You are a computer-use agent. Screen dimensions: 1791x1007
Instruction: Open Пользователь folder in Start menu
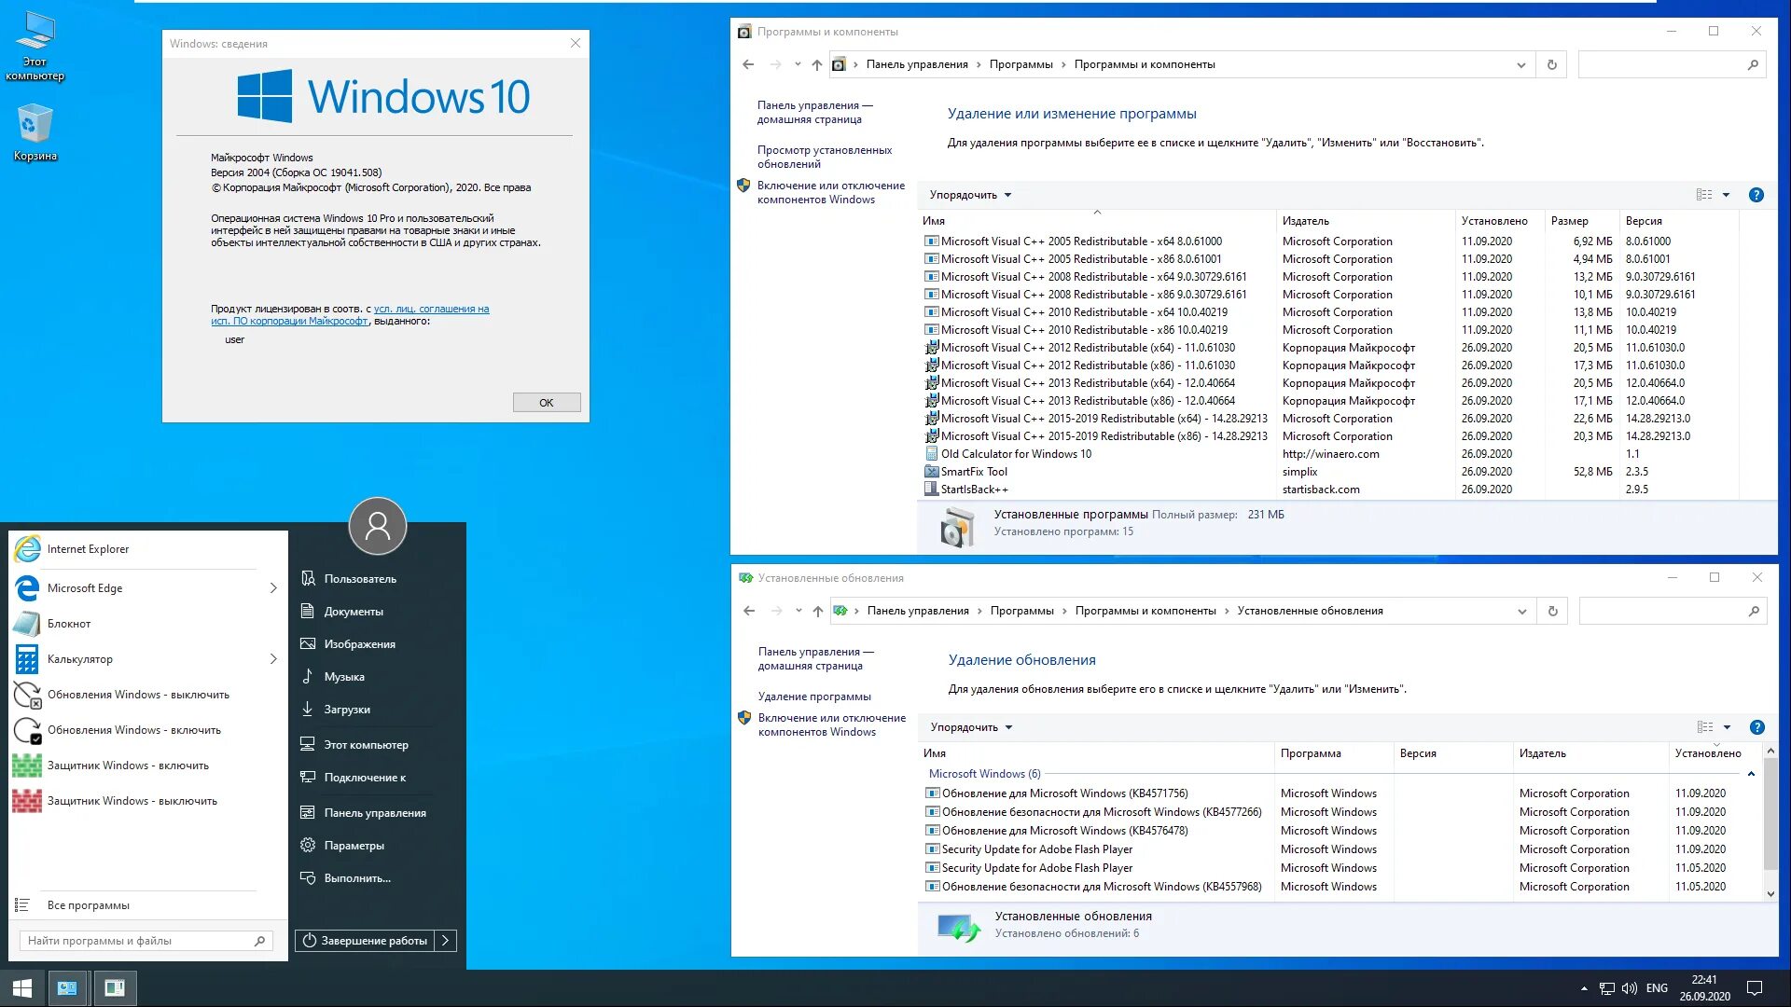(360, 579)
